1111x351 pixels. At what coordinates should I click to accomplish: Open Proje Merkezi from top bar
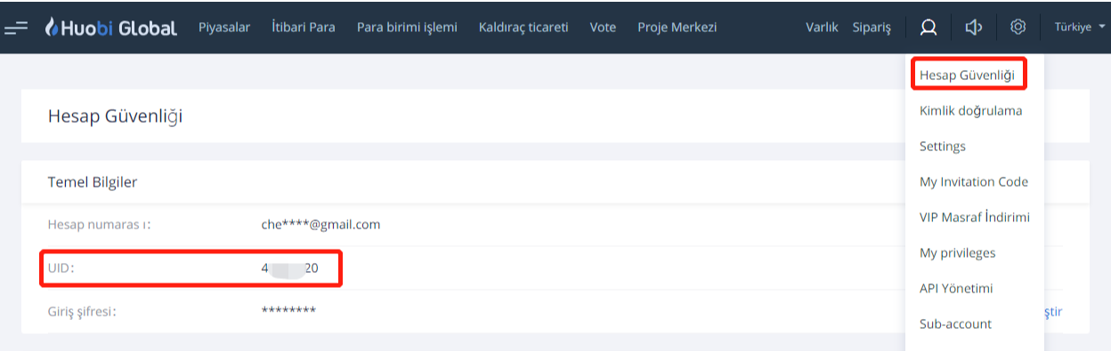tap(677, 28)
